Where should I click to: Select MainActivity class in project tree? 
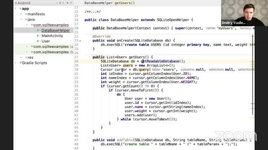pyautogui.click(x=52, y=36)
